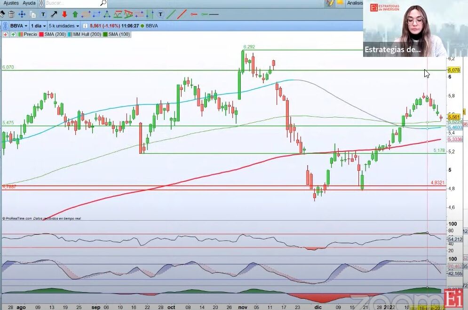Click the partially visible tool at toolbar start
Viewport: 468px width, 310px height.
pos(2,14)
